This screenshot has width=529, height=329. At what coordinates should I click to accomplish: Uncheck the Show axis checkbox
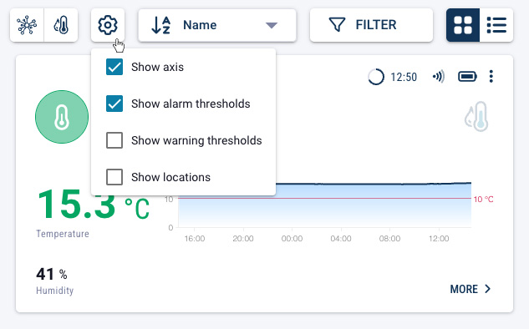[114, 67]
